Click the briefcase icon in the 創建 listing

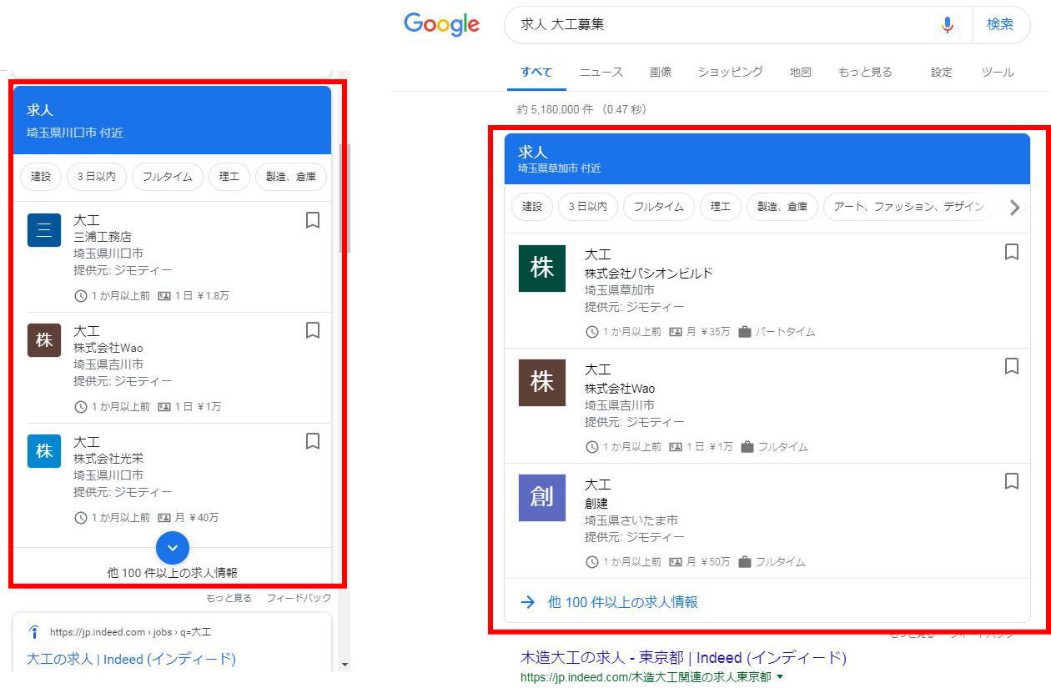pyautogui.click(x=745, y=562)
